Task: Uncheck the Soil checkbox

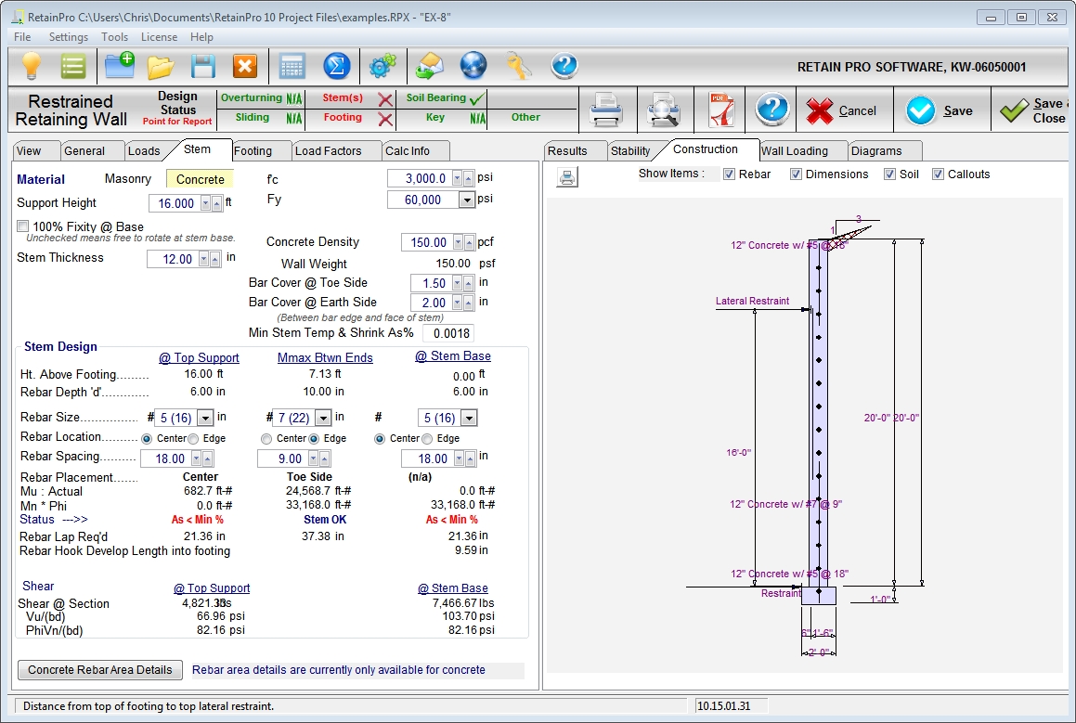Action: (x=889, y=174)
